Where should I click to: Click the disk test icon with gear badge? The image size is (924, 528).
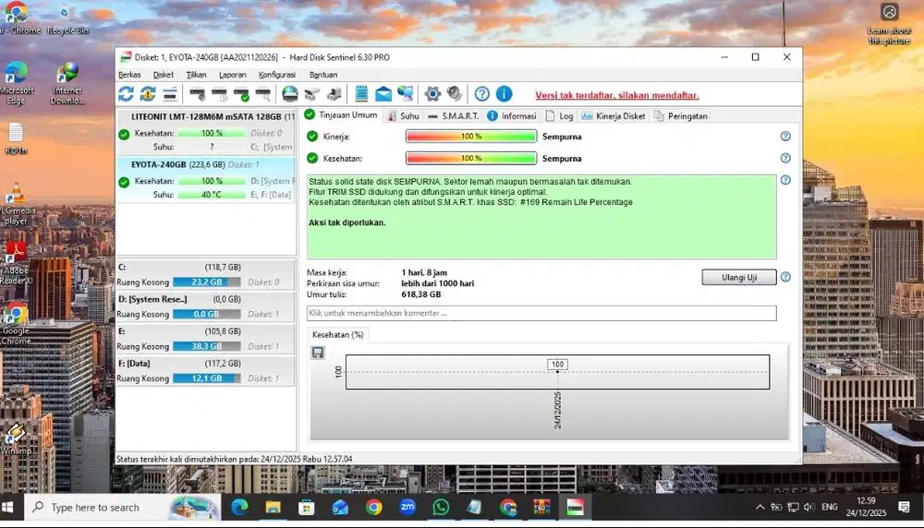[198, 93]
